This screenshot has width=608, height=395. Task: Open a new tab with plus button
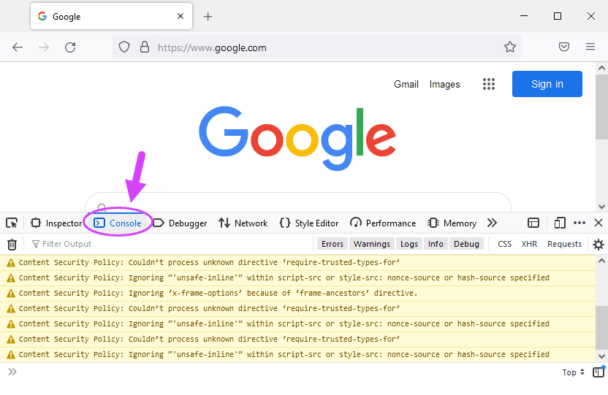click(x=208, y=16)
